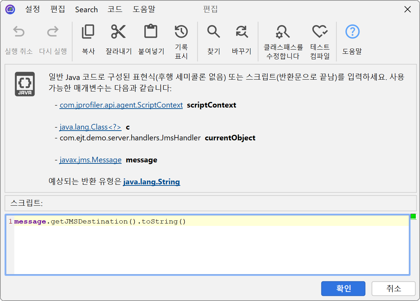
Task: Open java.lang.String return type link
Action: click(152, 182)
